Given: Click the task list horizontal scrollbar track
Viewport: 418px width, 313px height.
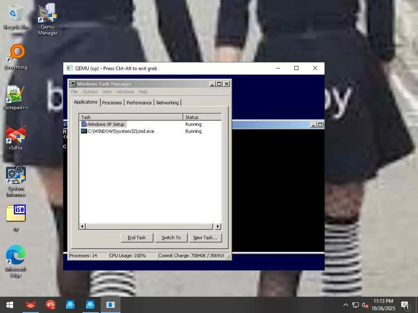Looking at the screenshot, I should click(x=149, y=226).
